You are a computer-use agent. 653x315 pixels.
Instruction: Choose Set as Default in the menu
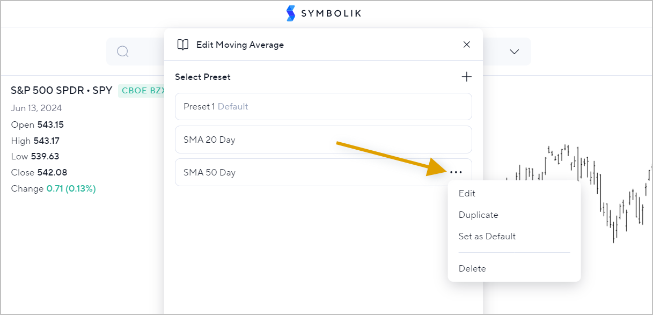[x=487, y=236]
